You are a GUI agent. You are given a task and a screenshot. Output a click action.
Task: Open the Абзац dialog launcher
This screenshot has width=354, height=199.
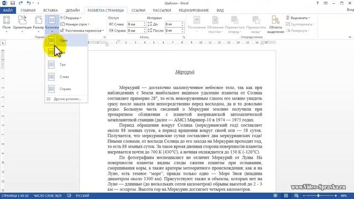(184, 37)
